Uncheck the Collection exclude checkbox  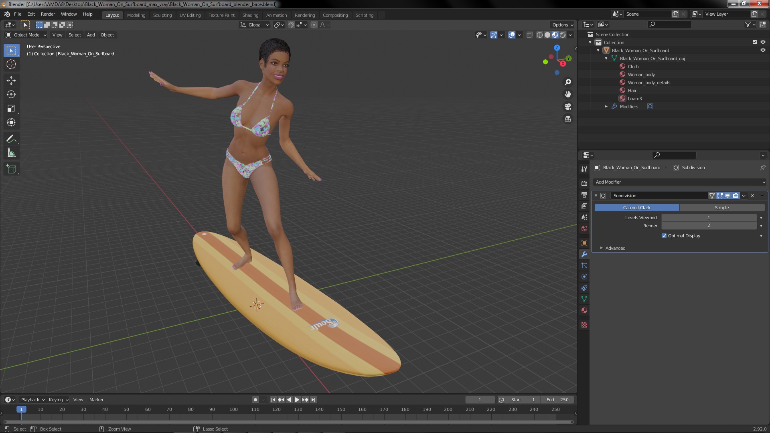click(x=755, y=42)
